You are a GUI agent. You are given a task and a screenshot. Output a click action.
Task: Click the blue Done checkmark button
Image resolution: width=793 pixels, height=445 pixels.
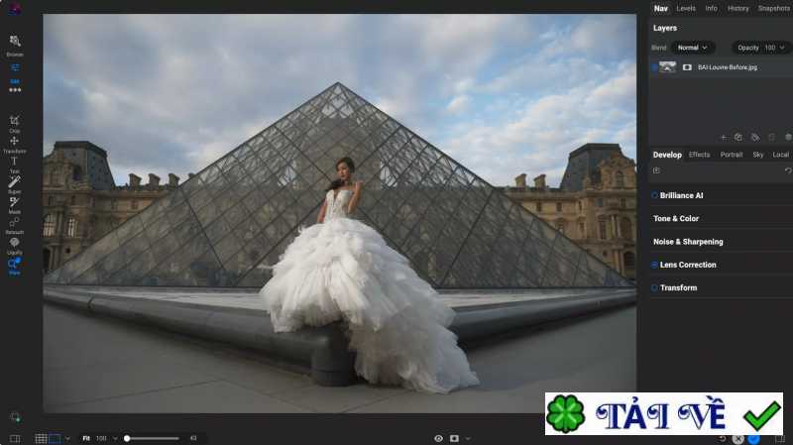(x=754, y=439)
